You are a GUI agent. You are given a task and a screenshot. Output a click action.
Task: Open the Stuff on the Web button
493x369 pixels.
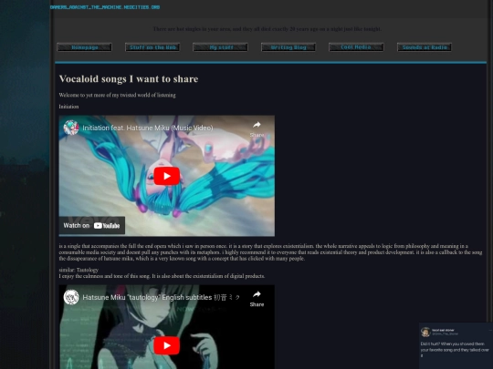(152, 47)
